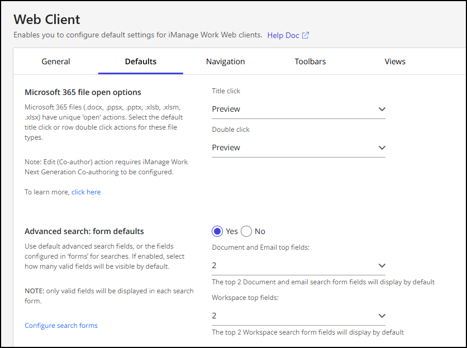Screen dimensions: 467x348
Task: View the Views tab
Action: click(x=395, y=61)
